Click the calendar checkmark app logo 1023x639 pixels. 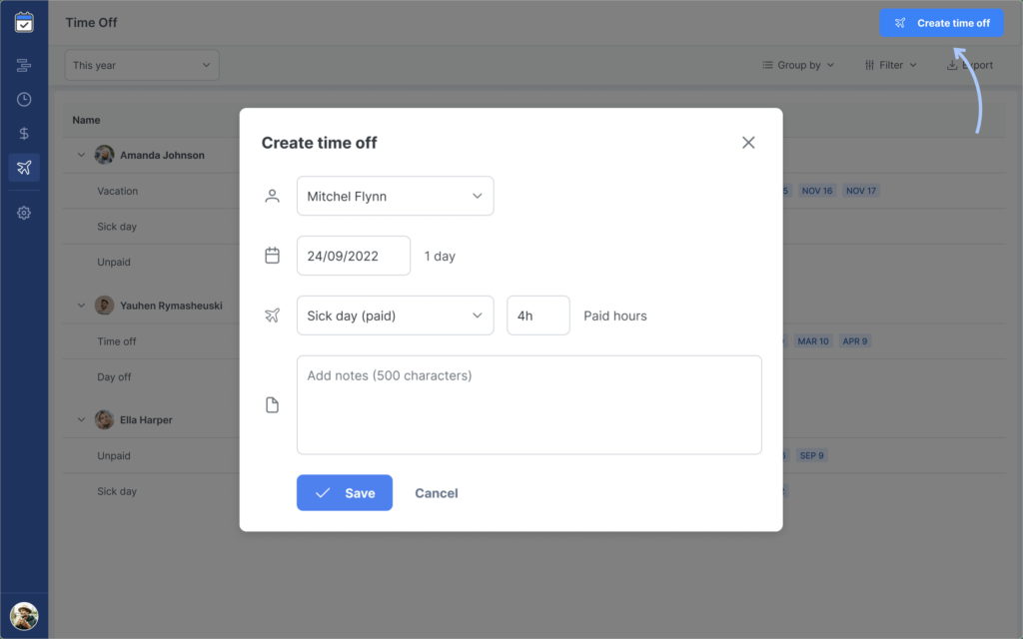(24, 22)
